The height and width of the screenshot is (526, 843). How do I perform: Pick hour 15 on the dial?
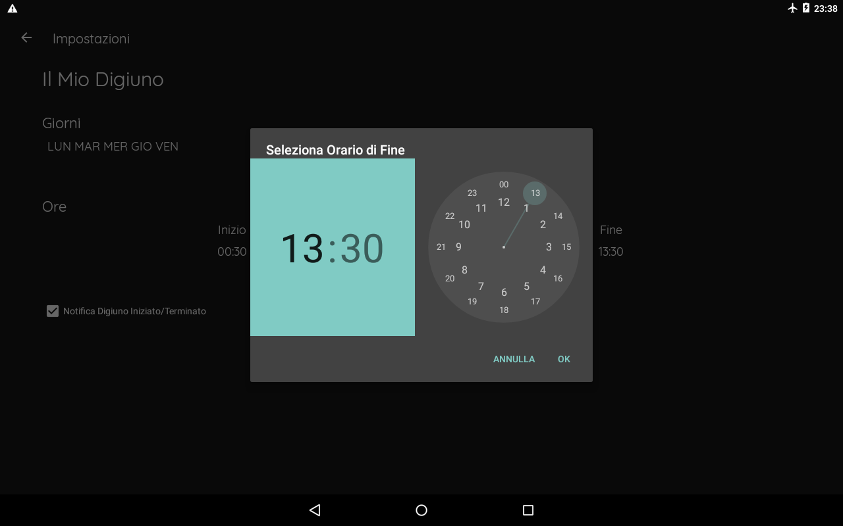[x=566, y=247]
